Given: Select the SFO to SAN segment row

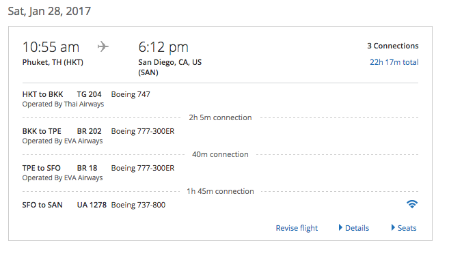Looking at the screenshot, I should (x=220, y=205).
